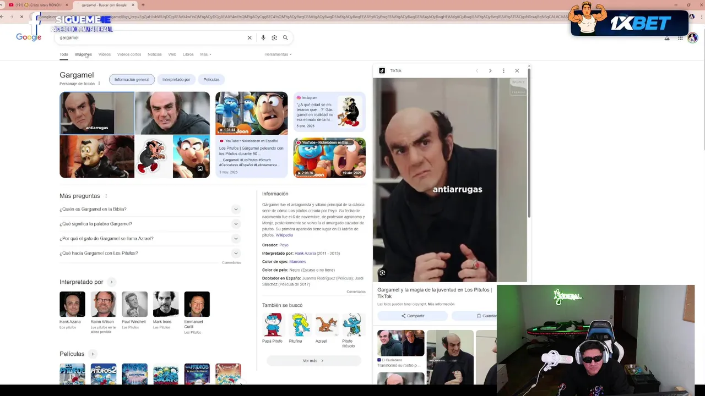Open the Paul Winchell actor thumbnail
Image resolution: width=705 pixels, height=396 pixels.
(x=134, y=304)
